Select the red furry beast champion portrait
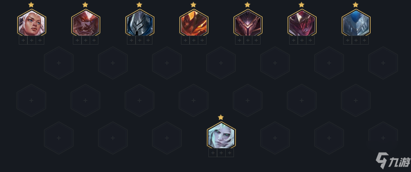Image resolution: width=411 pixels, height=172 pixels. [85, 23]
